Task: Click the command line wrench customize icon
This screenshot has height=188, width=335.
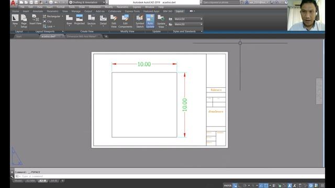Action: point(12,177)
